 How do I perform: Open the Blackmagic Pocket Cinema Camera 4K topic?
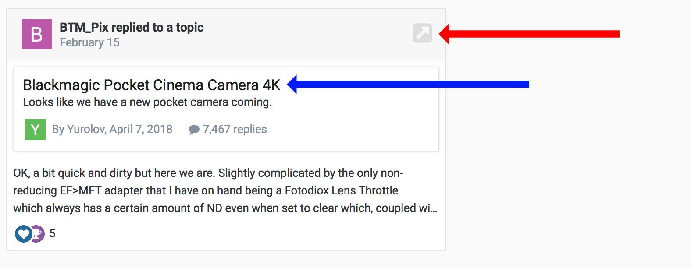[151, 85]
